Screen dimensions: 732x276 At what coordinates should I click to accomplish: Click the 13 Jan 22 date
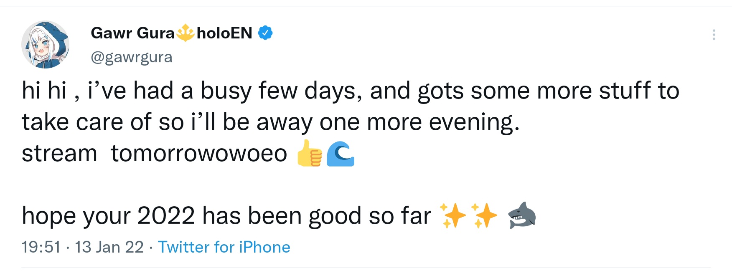point(109,247)
